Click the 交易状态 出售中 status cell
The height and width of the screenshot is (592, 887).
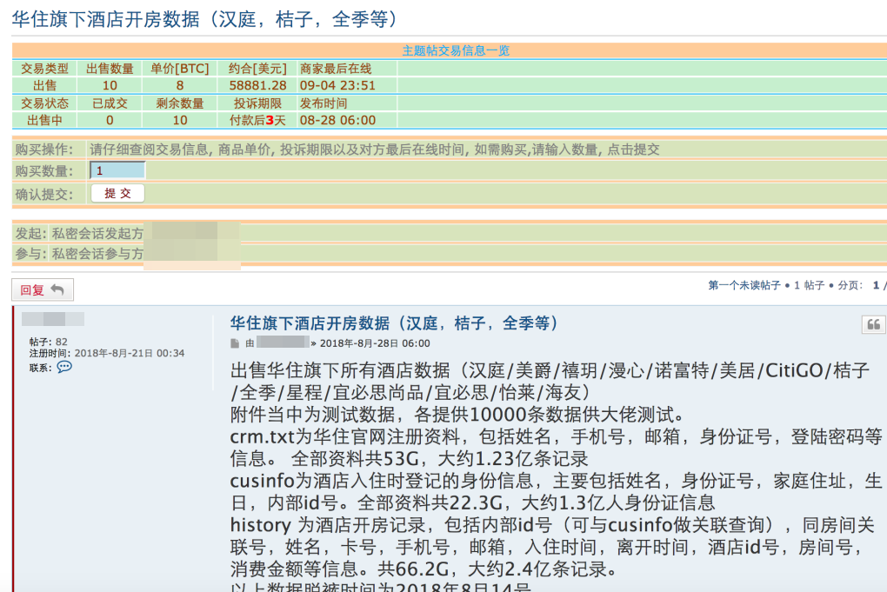(x=44, y=120)
